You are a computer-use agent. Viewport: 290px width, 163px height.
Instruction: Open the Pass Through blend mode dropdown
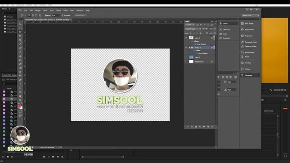pos(193,29)
